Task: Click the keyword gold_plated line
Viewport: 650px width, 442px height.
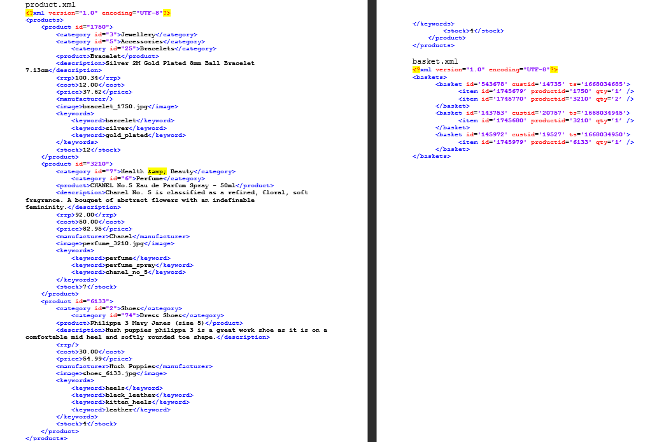Action: [129, 136]
